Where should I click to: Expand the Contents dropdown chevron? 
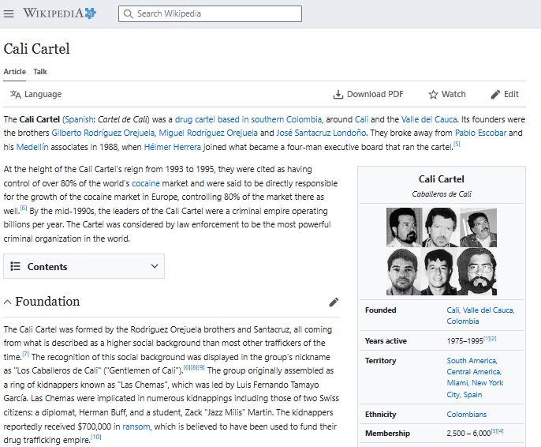coord(155,266)
